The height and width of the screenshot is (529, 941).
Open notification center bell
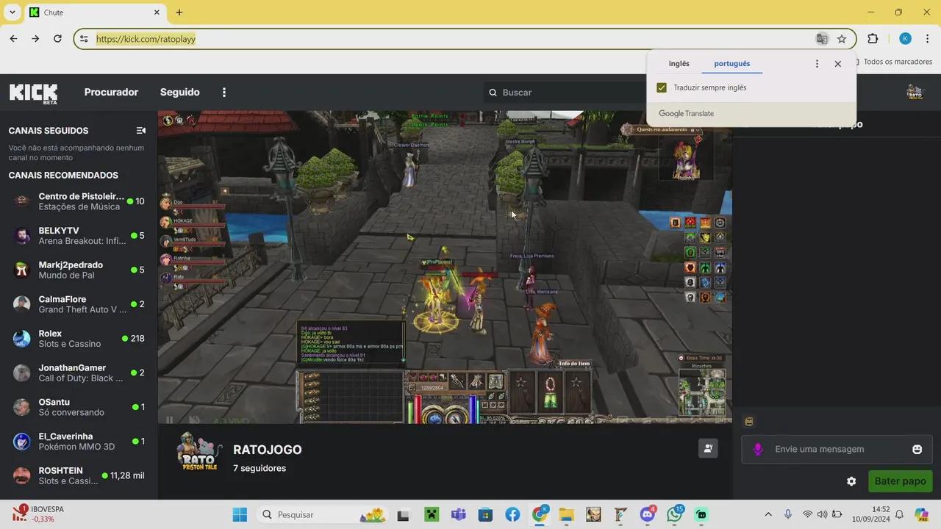(x=899, y=514)
